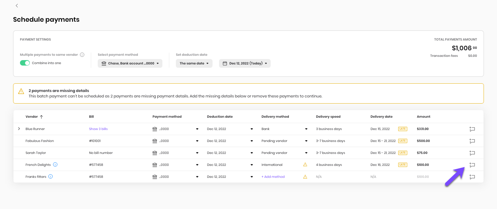Click the LATE badge in Blue Runner row

403,129
